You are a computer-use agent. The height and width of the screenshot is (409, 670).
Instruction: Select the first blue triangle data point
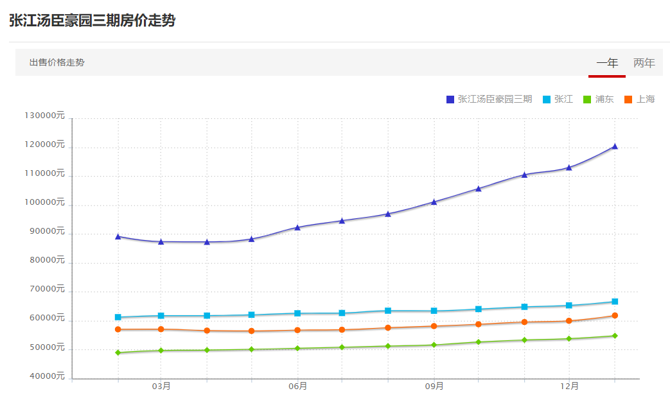[x=118, y=236]
